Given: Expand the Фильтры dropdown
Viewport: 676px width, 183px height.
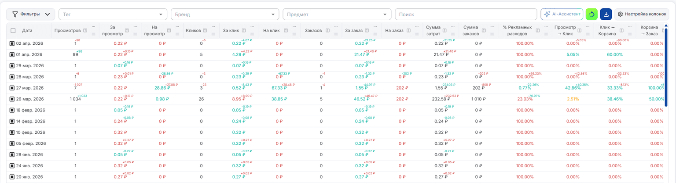Looking at the screenshot, I should coord(31,14).
